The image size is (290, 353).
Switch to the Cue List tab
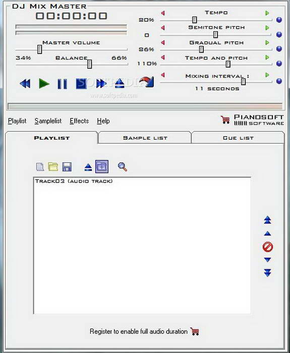(x=238, y=138)
